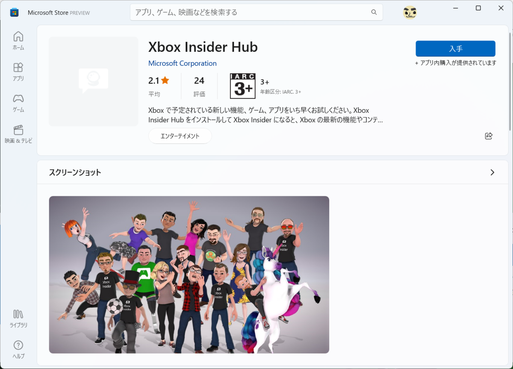Click the orange rating star
Image resolution: width=513 pixels, height=369 pixels.
coord(165,80)
